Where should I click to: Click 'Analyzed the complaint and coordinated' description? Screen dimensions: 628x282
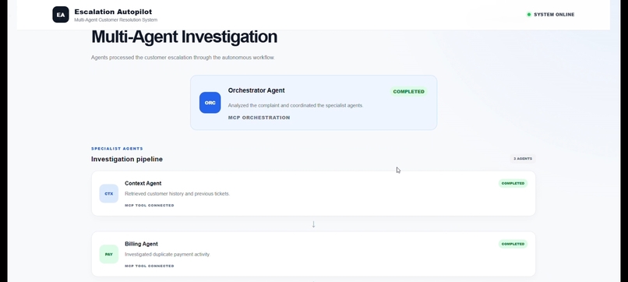[295, 105]
